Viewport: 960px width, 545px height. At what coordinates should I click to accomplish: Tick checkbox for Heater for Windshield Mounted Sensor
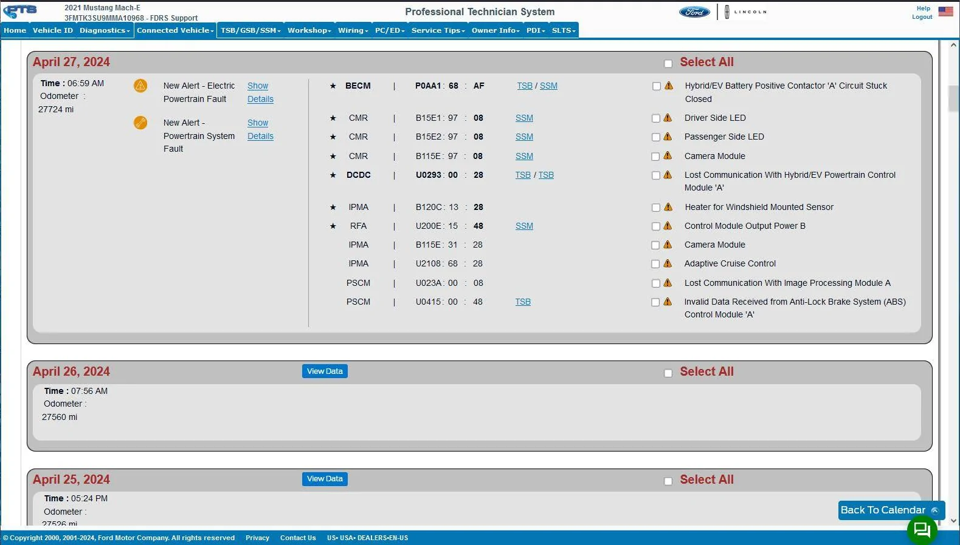click(655, 208)
